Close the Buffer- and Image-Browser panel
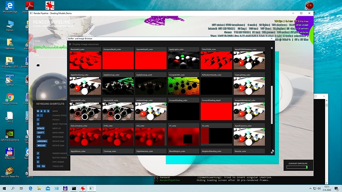Image resolution: width=342 pixels, height=192 pixels. click(x=272, y=39)
